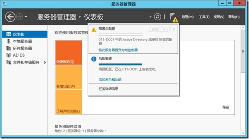The image size is (249, 139).
Task: Click the yellow warning icon beside 部署后配置
Action: [x=94, y=30]
